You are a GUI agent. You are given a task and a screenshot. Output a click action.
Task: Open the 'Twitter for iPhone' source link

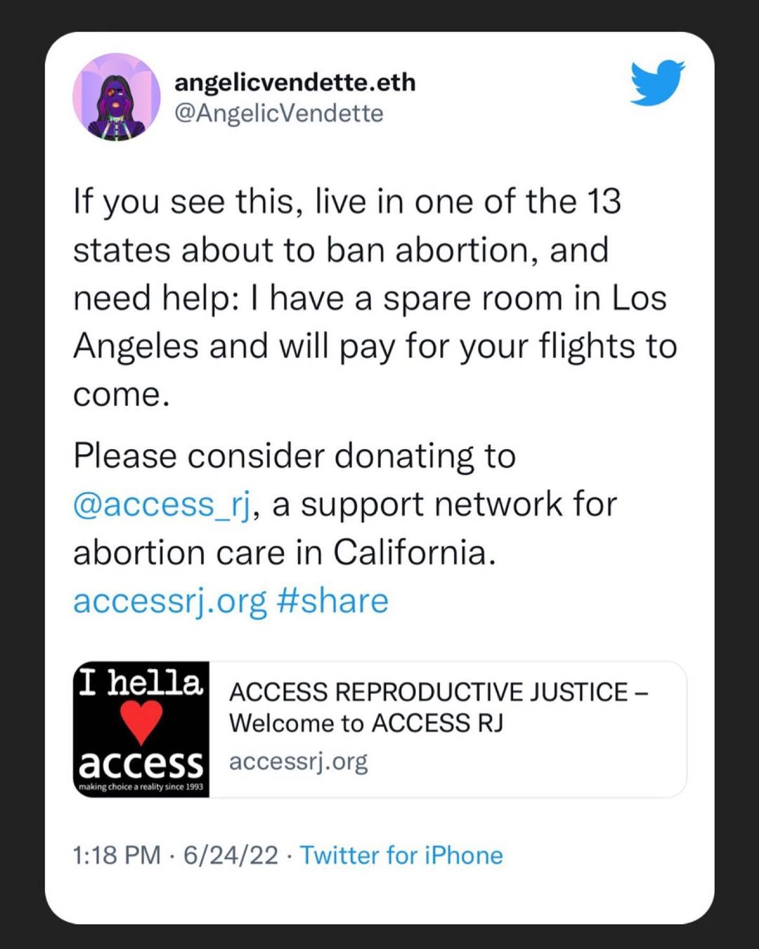(x=401, y=856)
